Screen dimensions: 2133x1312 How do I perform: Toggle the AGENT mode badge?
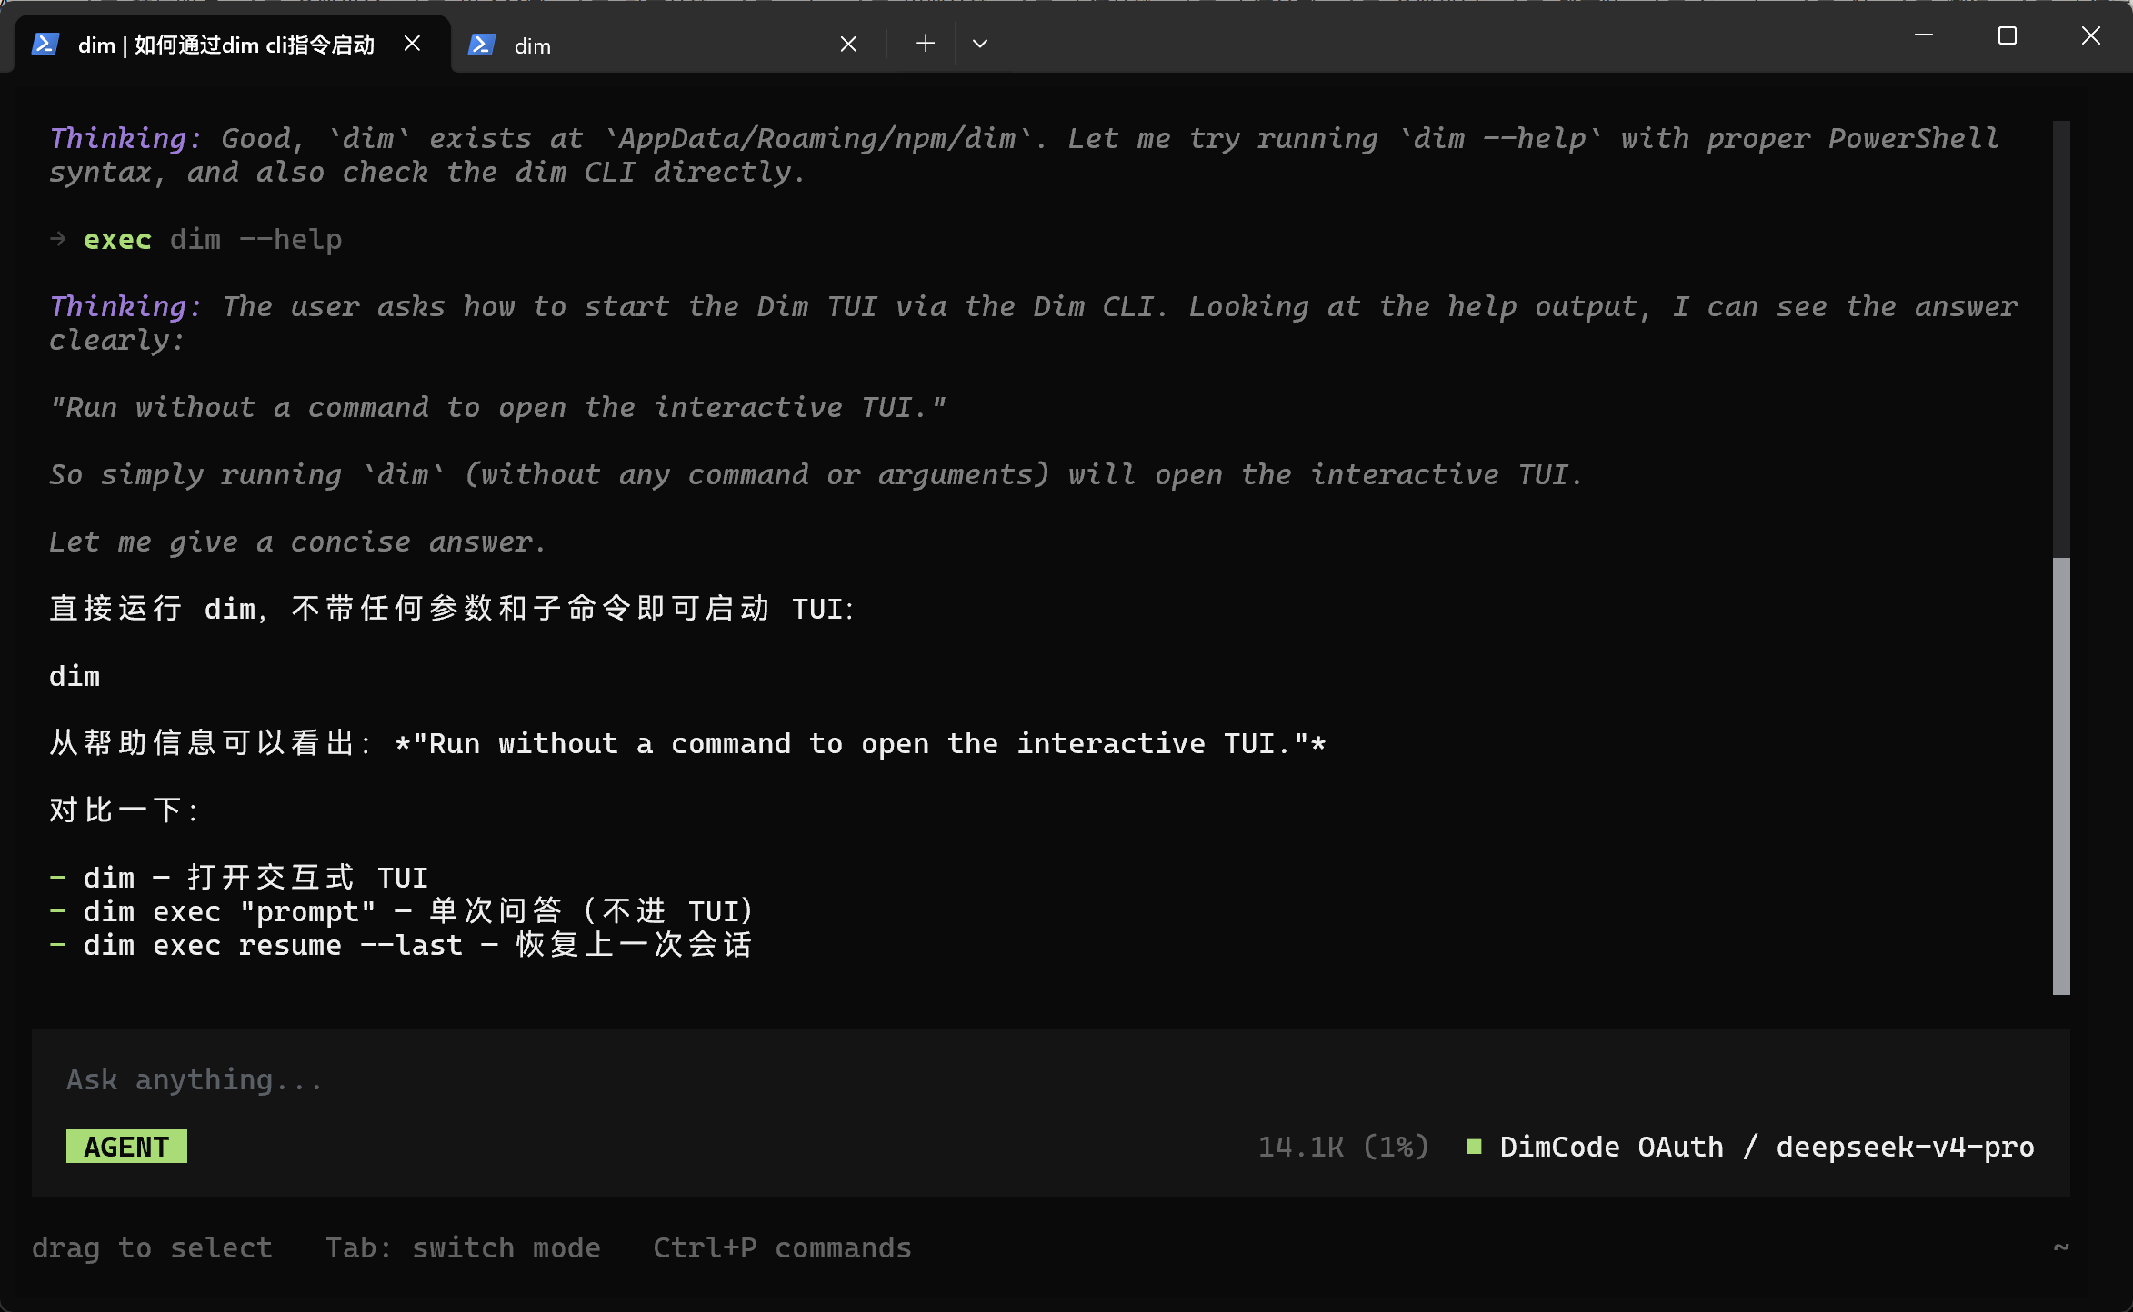126,1147
